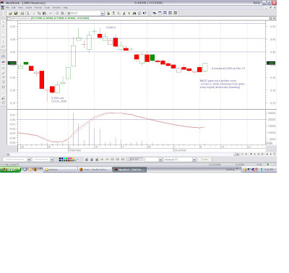289x273 pixels.
Task: Click the Print Preview toolbar icon
Action: [x=27, y=13]
